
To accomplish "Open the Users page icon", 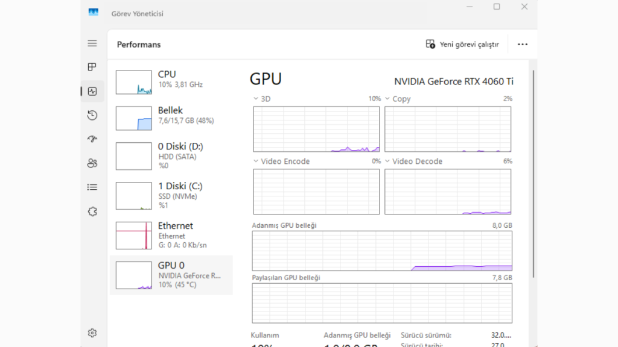I will (x=92, y=163).
